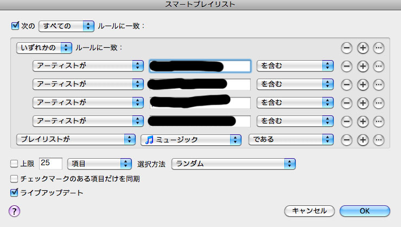Add a rule after the いずれかの group
The height and width of the screenshot is (227, 401).
(x=362, y=48)
